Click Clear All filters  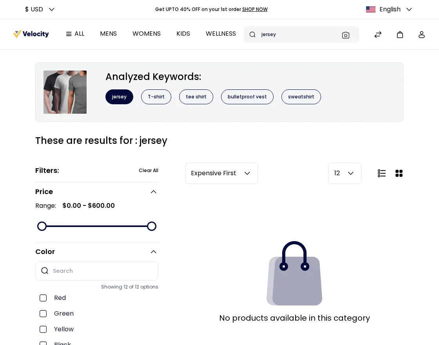point(149,171)
